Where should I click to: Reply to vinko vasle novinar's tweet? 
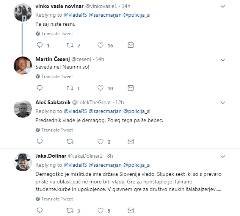(x=40, y=45)
